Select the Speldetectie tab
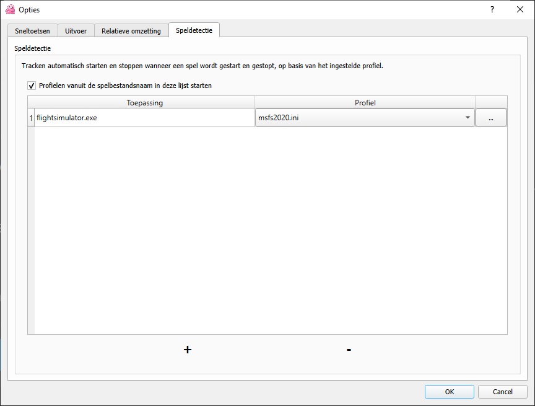Viewport: 535px width, 406px height. 194,30
